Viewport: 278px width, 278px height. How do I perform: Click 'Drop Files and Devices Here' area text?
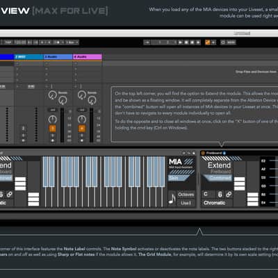pos(256,72)
